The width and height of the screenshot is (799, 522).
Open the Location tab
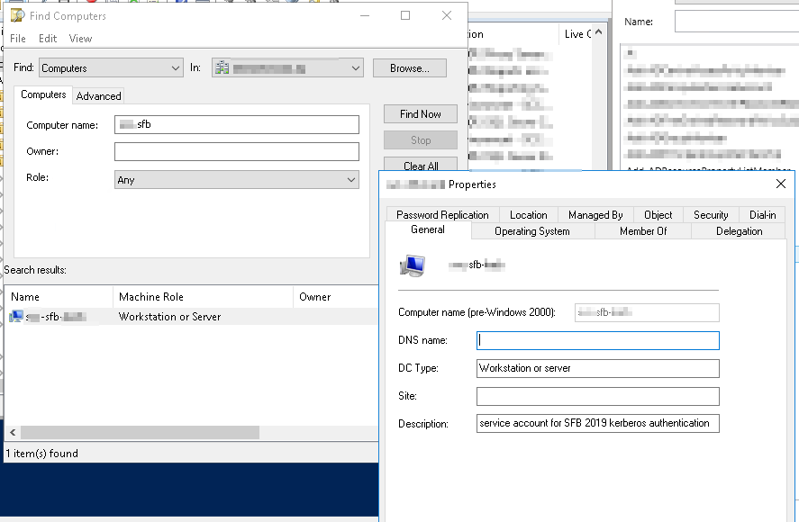tap(529, 215)
